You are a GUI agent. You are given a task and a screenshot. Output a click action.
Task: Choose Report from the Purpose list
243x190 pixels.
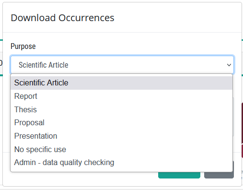tap(121, 96)
